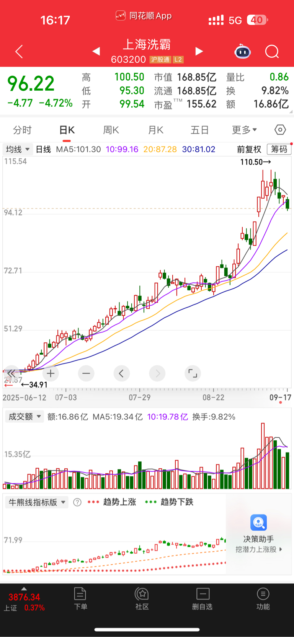Tap MA 30:81.02 label
The width and height of the screenshot is (294, 637).
199,149
